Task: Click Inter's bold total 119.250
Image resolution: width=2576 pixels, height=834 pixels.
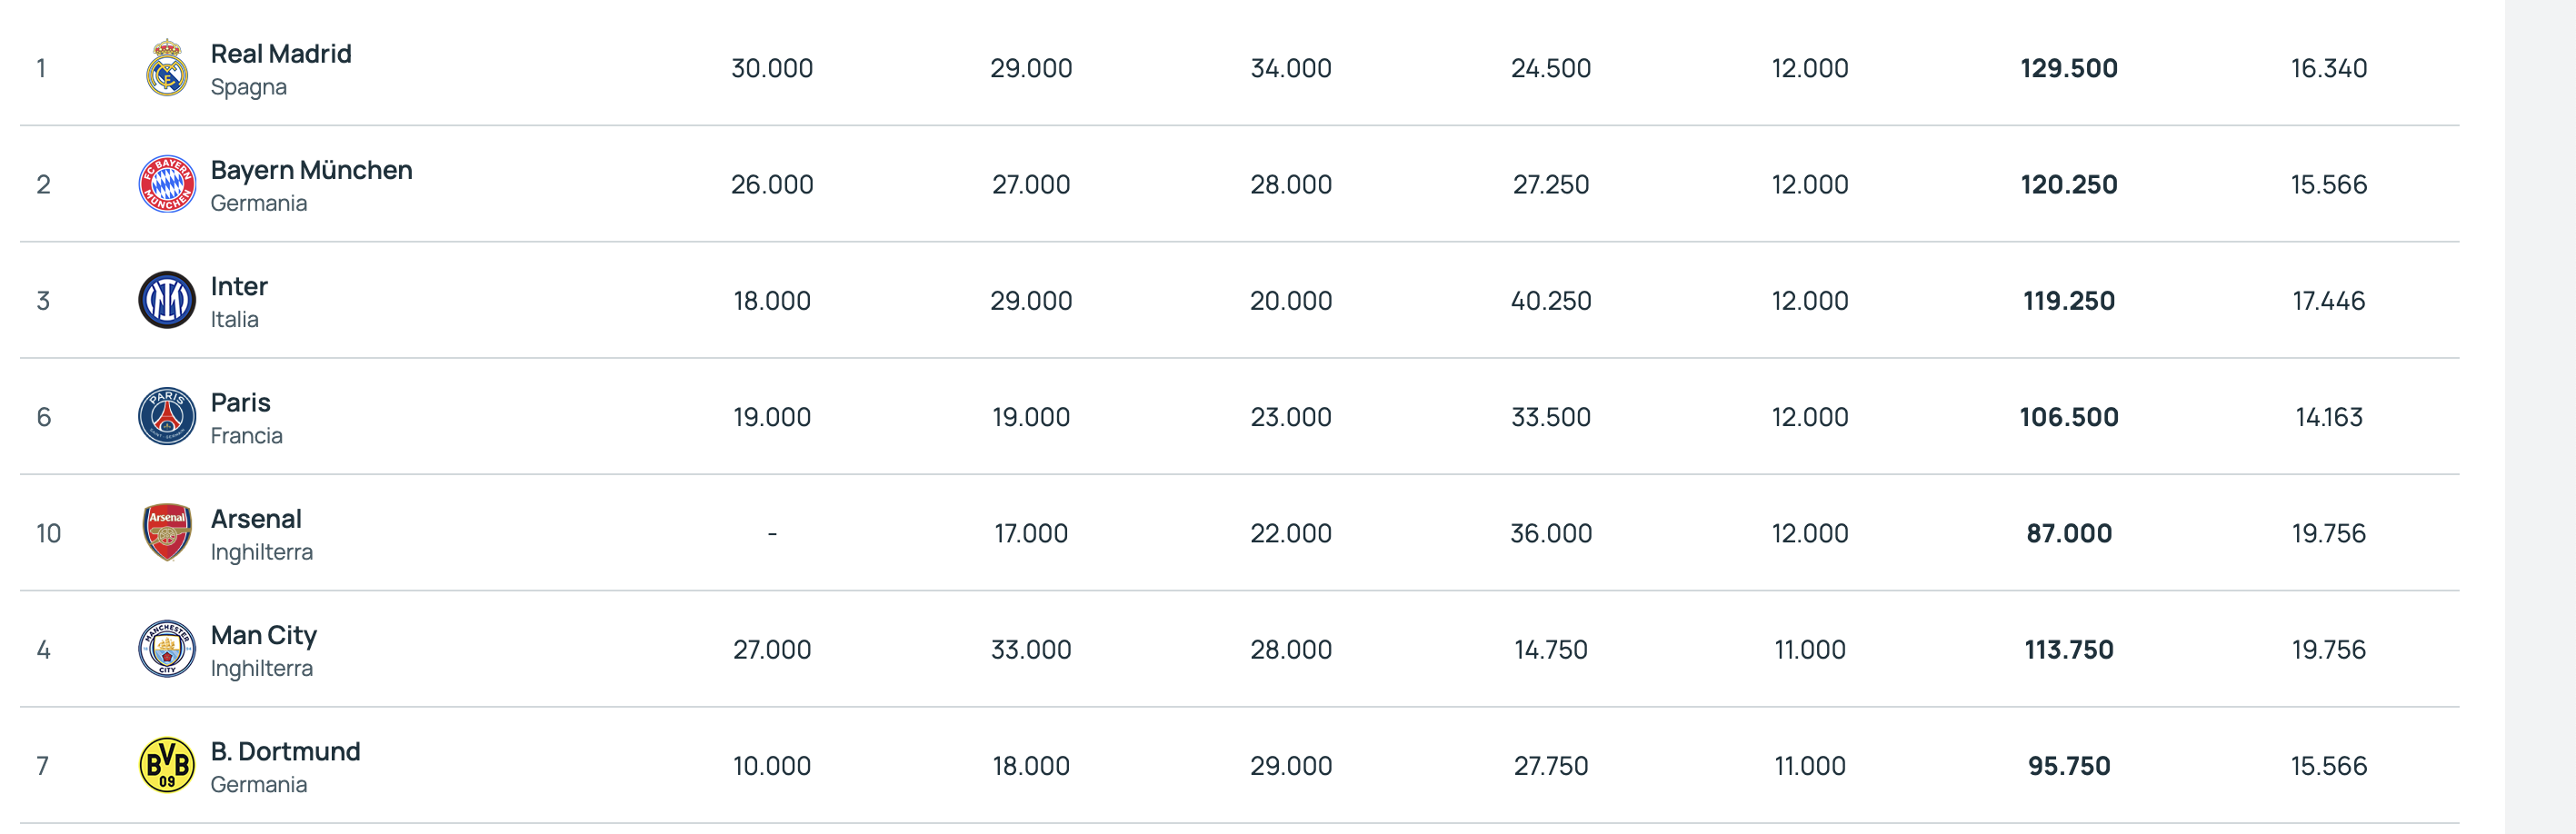Action: (x=2068, y=300)
